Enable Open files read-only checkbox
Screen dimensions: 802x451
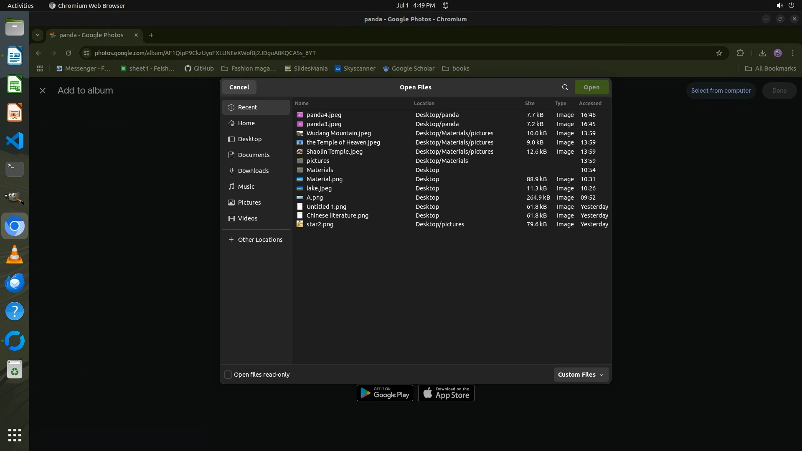(x=228, y=375)
